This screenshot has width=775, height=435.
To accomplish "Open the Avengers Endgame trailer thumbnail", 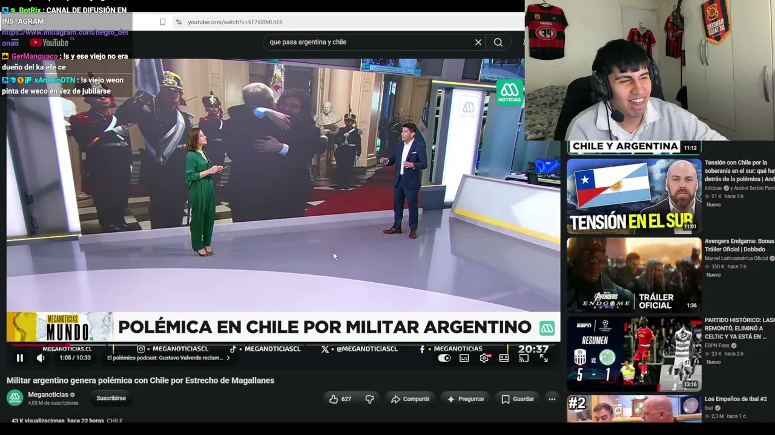I will coord(634,275).
